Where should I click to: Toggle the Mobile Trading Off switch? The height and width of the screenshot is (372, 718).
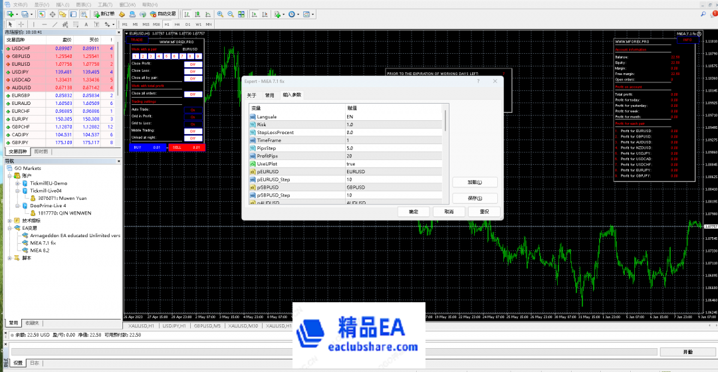pos(193,131)
